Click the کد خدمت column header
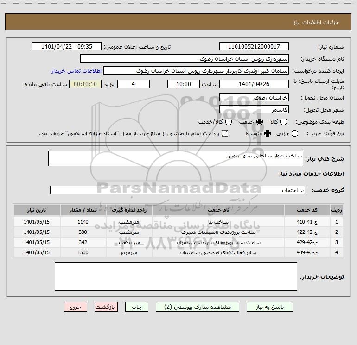Viewport: 357px width, 345px height. pos(307,210)
